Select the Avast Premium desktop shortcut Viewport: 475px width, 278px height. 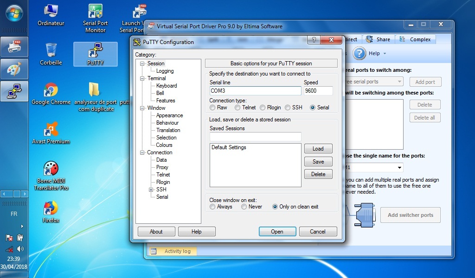(51, 133)
